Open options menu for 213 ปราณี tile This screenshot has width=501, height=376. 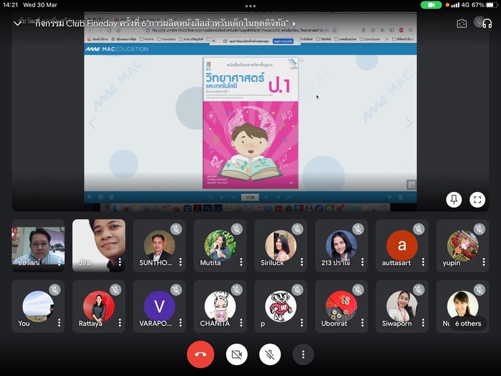pos(362,262)
